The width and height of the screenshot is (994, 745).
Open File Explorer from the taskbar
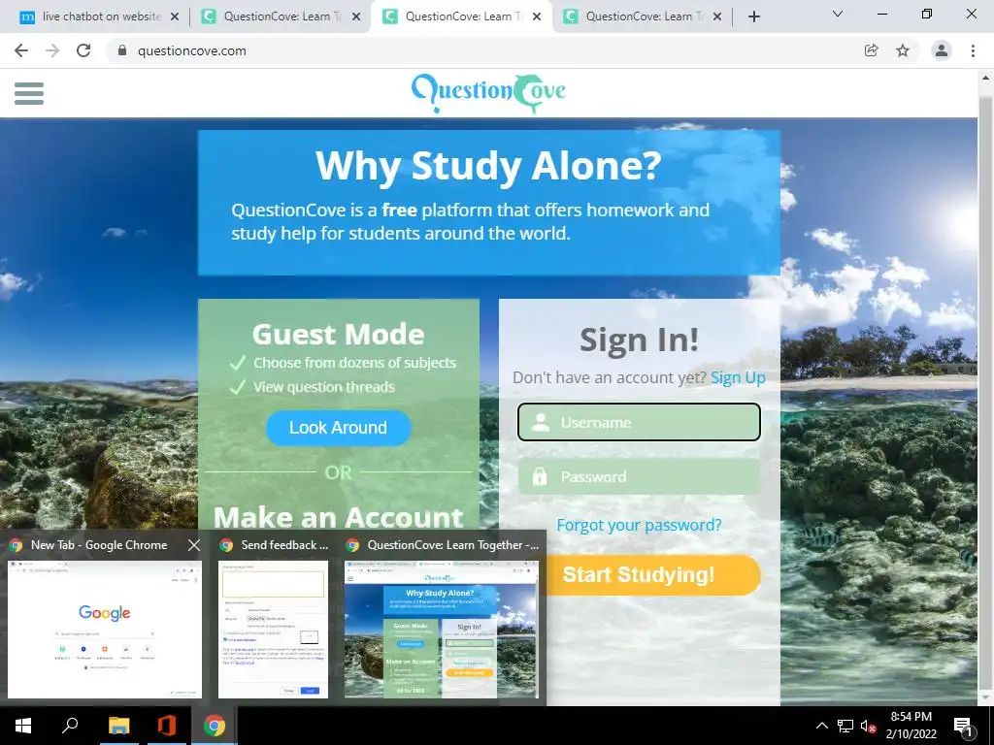[x=118, y=726]
